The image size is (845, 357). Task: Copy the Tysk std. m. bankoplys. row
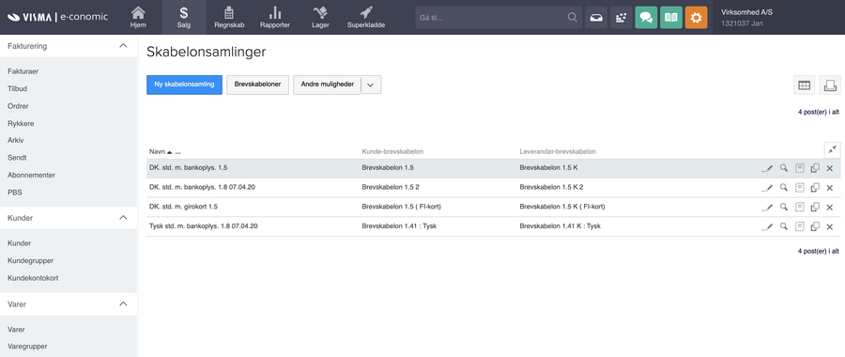[815, 226]
